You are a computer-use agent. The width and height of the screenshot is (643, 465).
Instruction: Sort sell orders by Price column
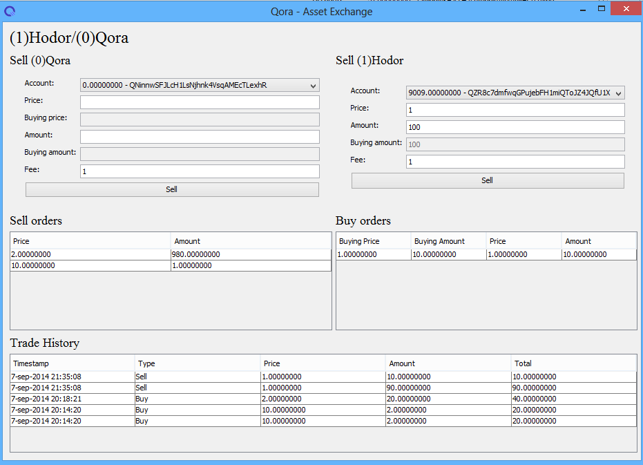[90, 241]
